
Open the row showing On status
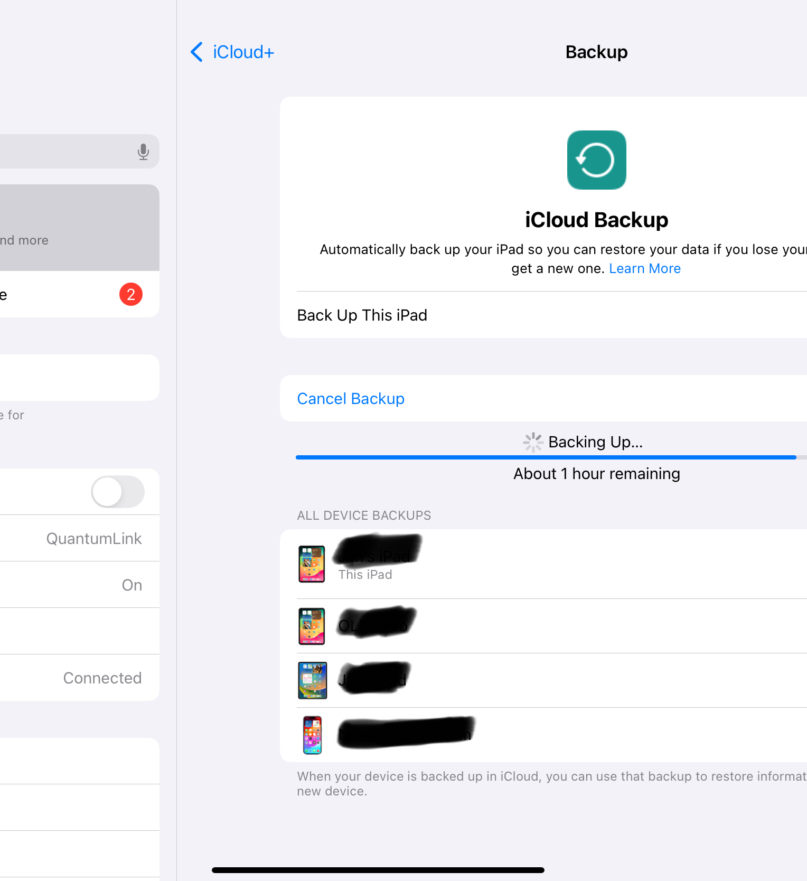click(x=80, y=585)
